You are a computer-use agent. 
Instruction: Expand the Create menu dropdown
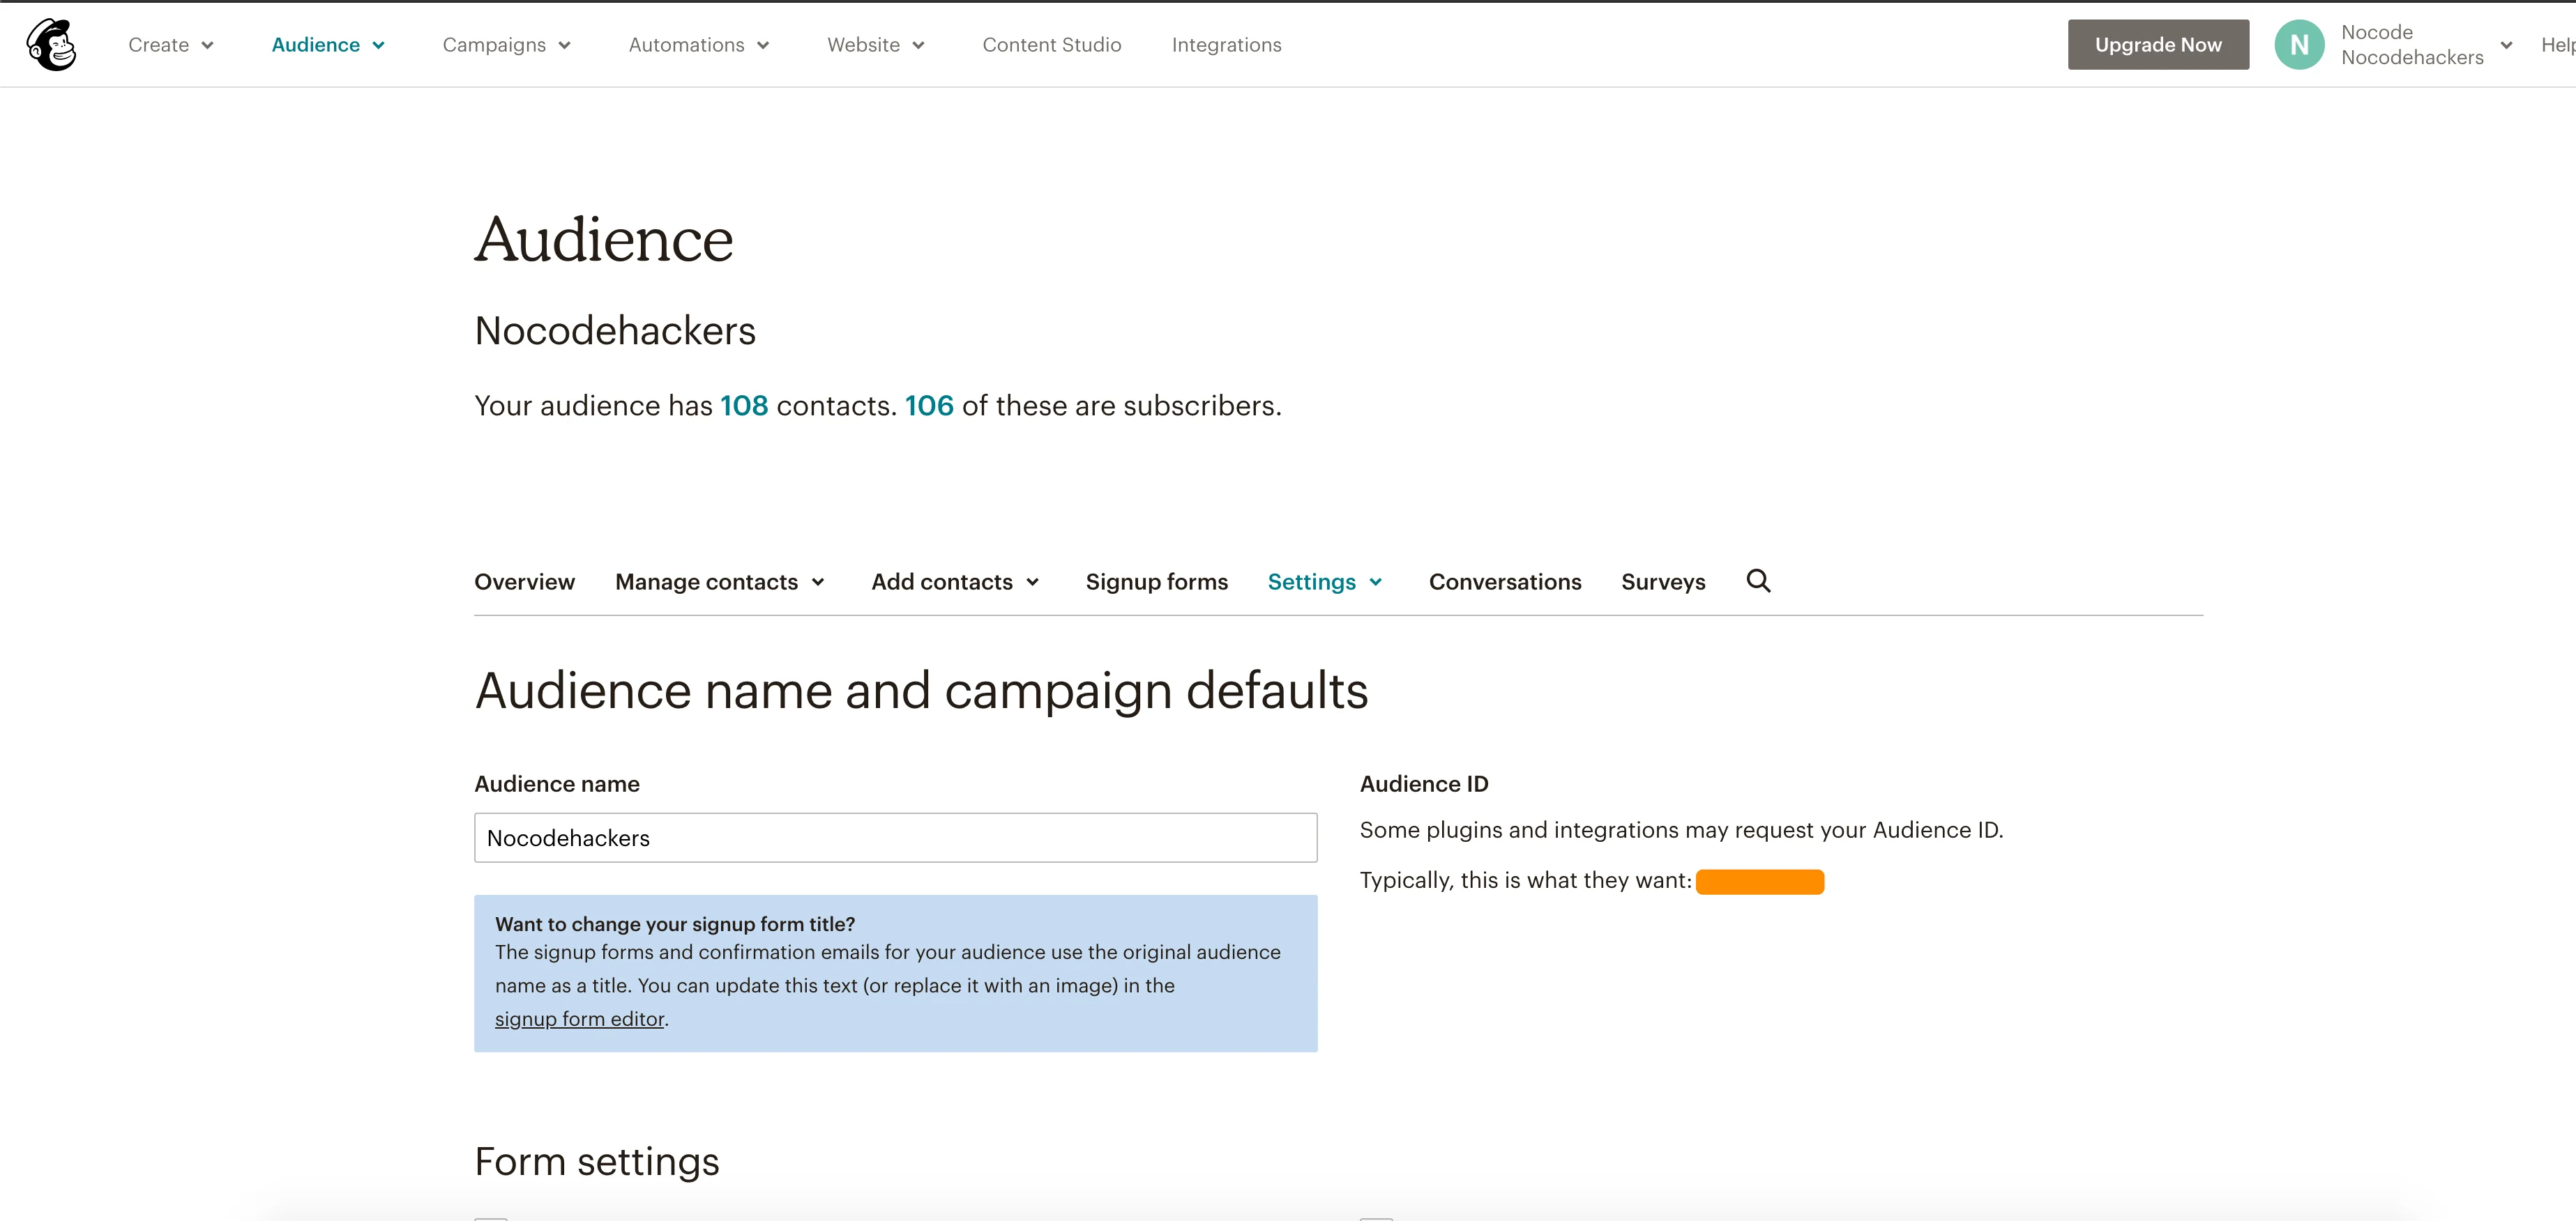pyautogui.click(x=171, y=45)
